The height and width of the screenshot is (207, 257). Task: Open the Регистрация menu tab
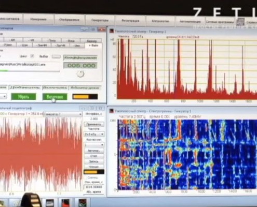pyautogui.click(x=130, y=21)
